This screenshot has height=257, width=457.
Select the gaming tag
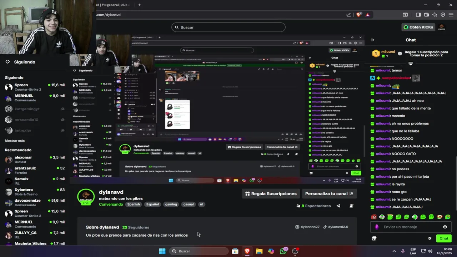tap(171, 204)
